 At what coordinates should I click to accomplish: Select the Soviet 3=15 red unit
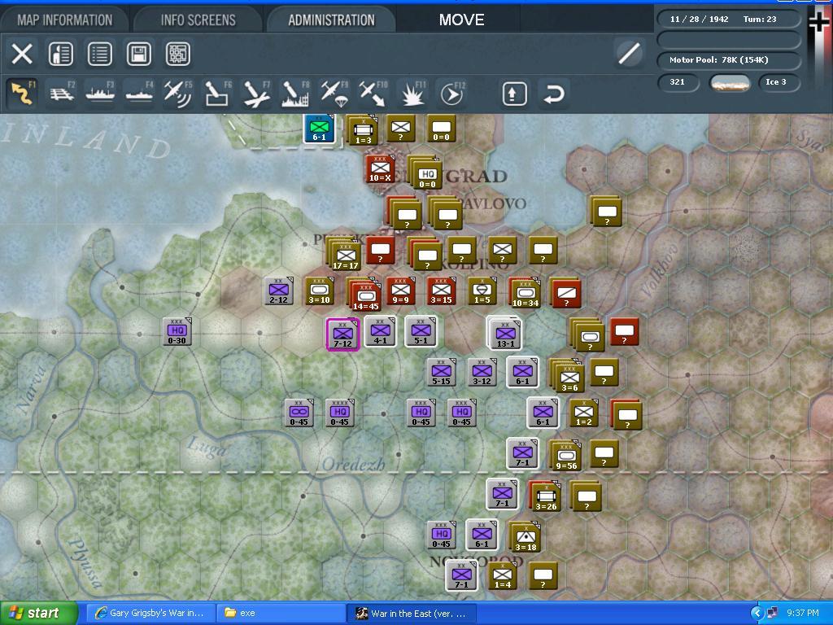click(442, 291)
